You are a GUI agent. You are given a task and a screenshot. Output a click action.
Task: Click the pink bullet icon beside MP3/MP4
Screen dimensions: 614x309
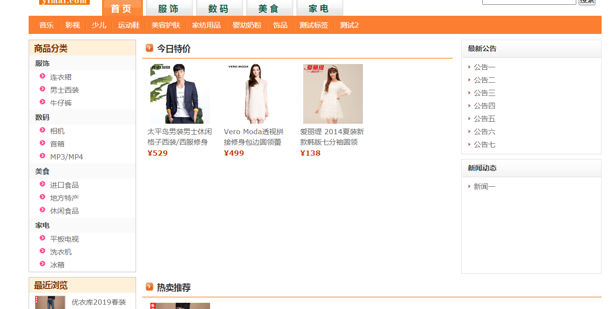click(42, 156)
